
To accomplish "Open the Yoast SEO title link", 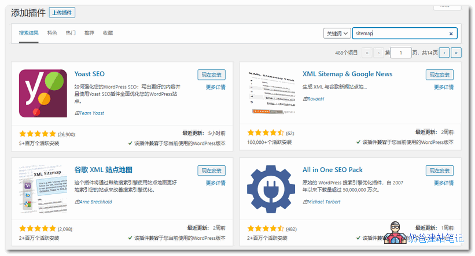I will coord(89,74).
